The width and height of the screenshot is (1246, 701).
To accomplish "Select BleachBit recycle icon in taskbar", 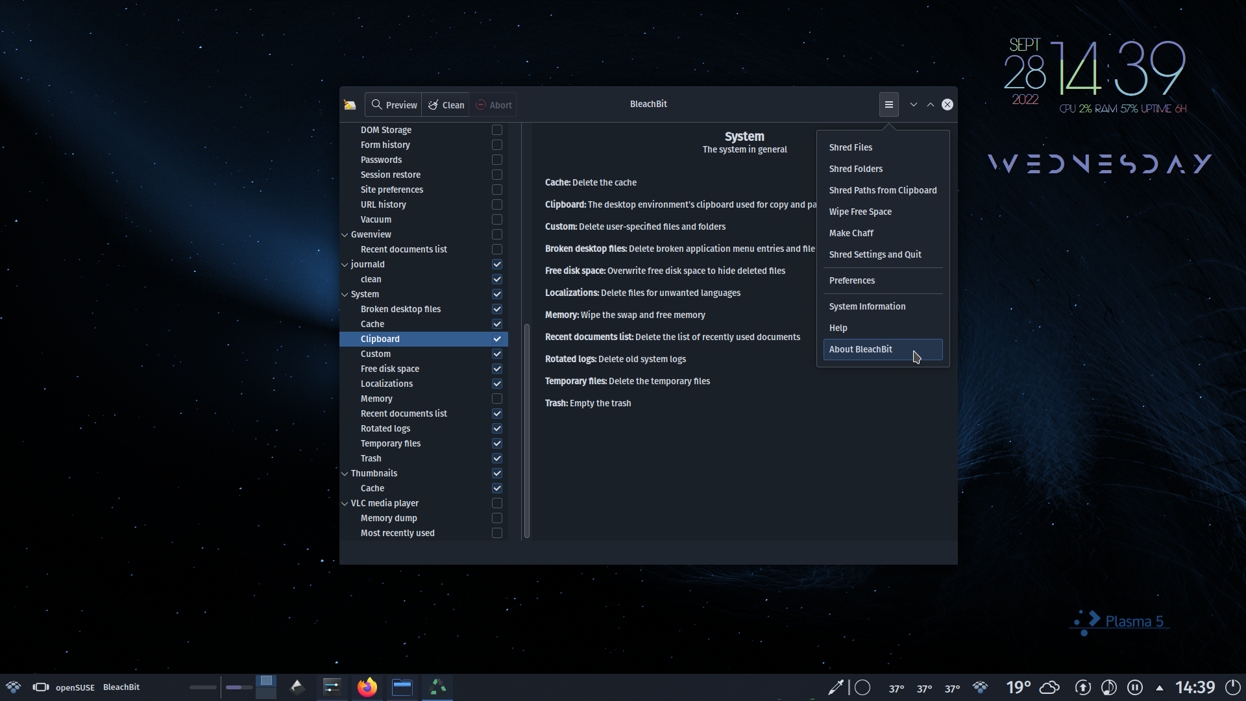I will 437,687.
